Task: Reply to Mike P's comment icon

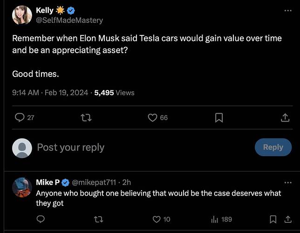Action: point(41,219)
